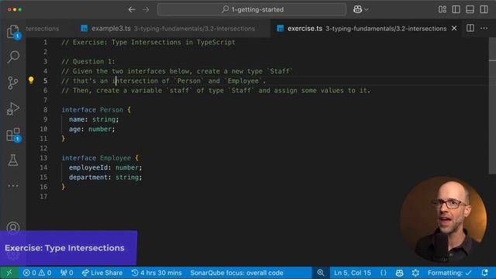The image size is (496, 279).
Task: Close the exercise.ts tab
Action: tap(454, 28)
